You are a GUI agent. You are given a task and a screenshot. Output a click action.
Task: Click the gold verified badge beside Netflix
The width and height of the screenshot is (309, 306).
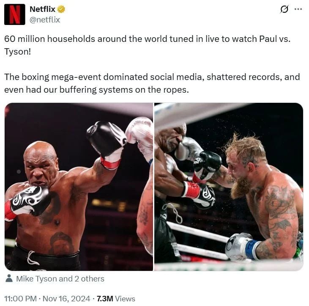[61, 9]
